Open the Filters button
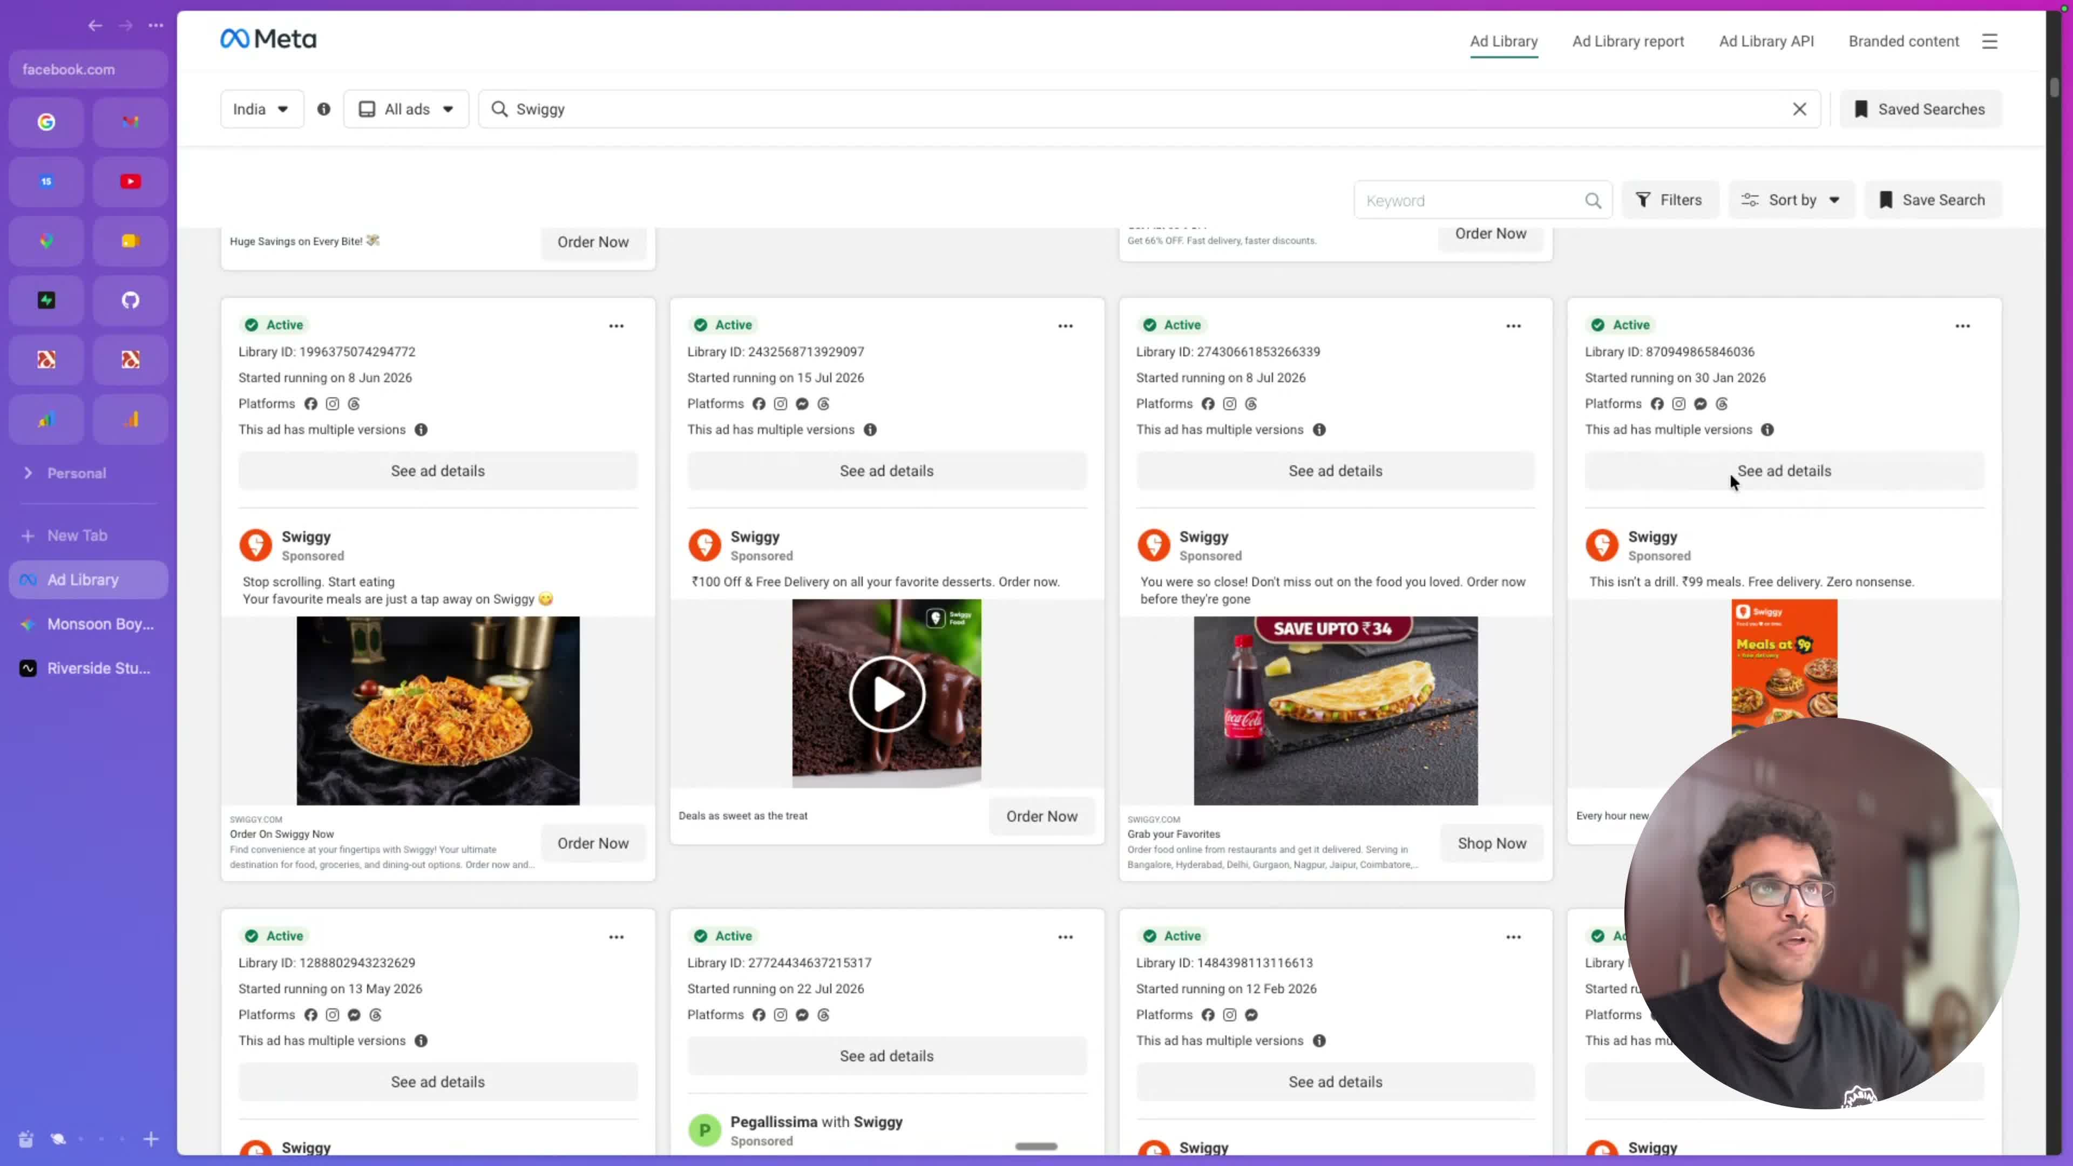The width and height of the screenshot is (2073, 1166). pyautogui.click(x=1670, y=200)
